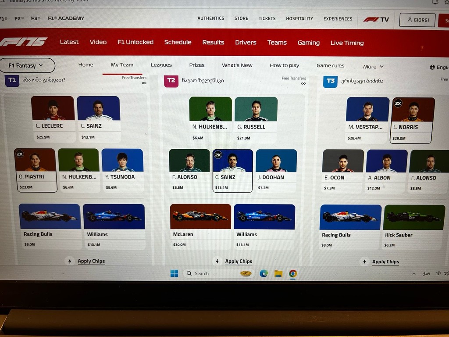Open the Video section
449x337 pixels.
[x=98, y=42]
